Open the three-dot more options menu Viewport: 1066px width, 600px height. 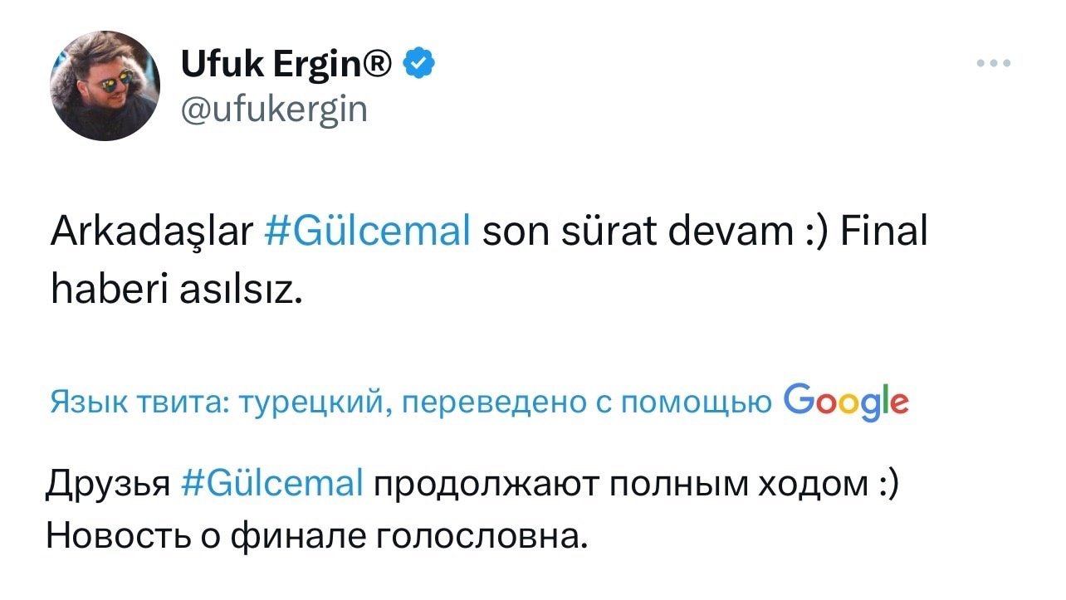click(994, 63)
